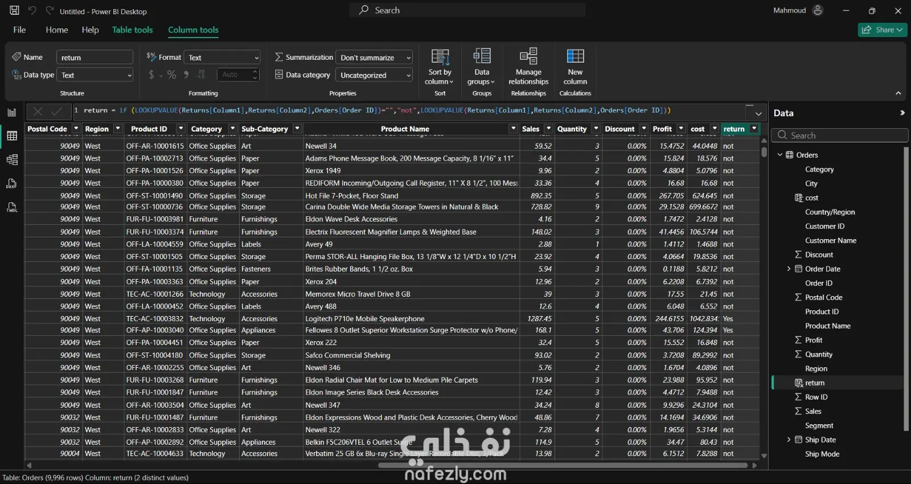Collapse the ribbon chevron
911x484 pixels.
(898, 93)
